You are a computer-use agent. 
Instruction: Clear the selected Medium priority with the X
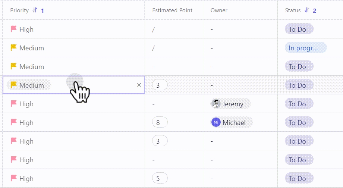click(139, 85)
